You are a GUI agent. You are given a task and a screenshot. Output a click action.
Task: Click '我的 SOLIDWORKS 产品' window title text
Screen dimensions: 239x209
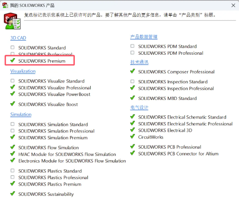(x=32, y=5)
